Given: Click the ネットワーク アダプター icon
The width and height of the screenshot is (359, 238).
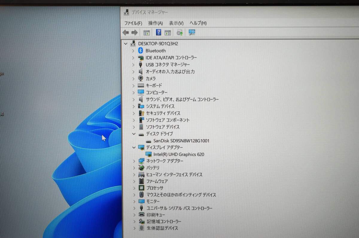Looking at the screenshot, I should [141, 161].
